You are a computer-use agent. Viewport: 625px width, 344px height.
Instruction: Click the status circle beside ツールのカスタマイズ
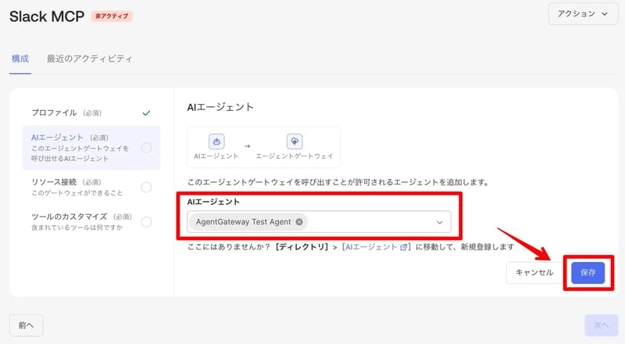tap(146, 221)
